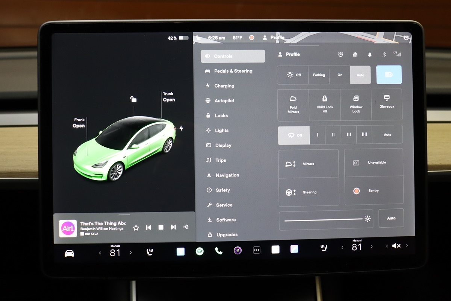Enable the Window Lock

click(356, 104)
